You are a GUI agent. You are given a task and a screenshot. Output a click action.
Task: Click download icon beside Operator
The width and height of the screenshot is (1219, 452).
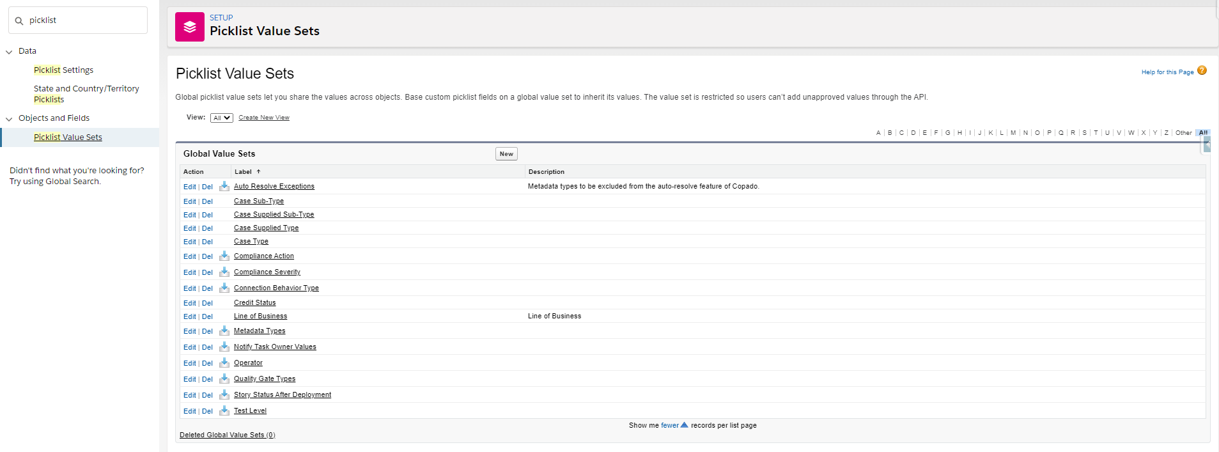224,362
